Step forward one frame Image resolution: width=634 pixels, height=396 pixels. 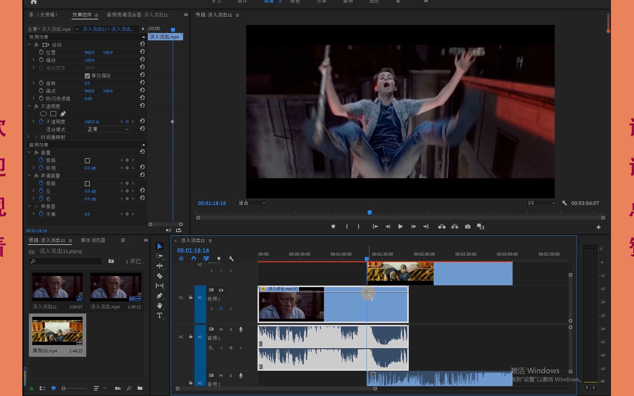[413, 227]
